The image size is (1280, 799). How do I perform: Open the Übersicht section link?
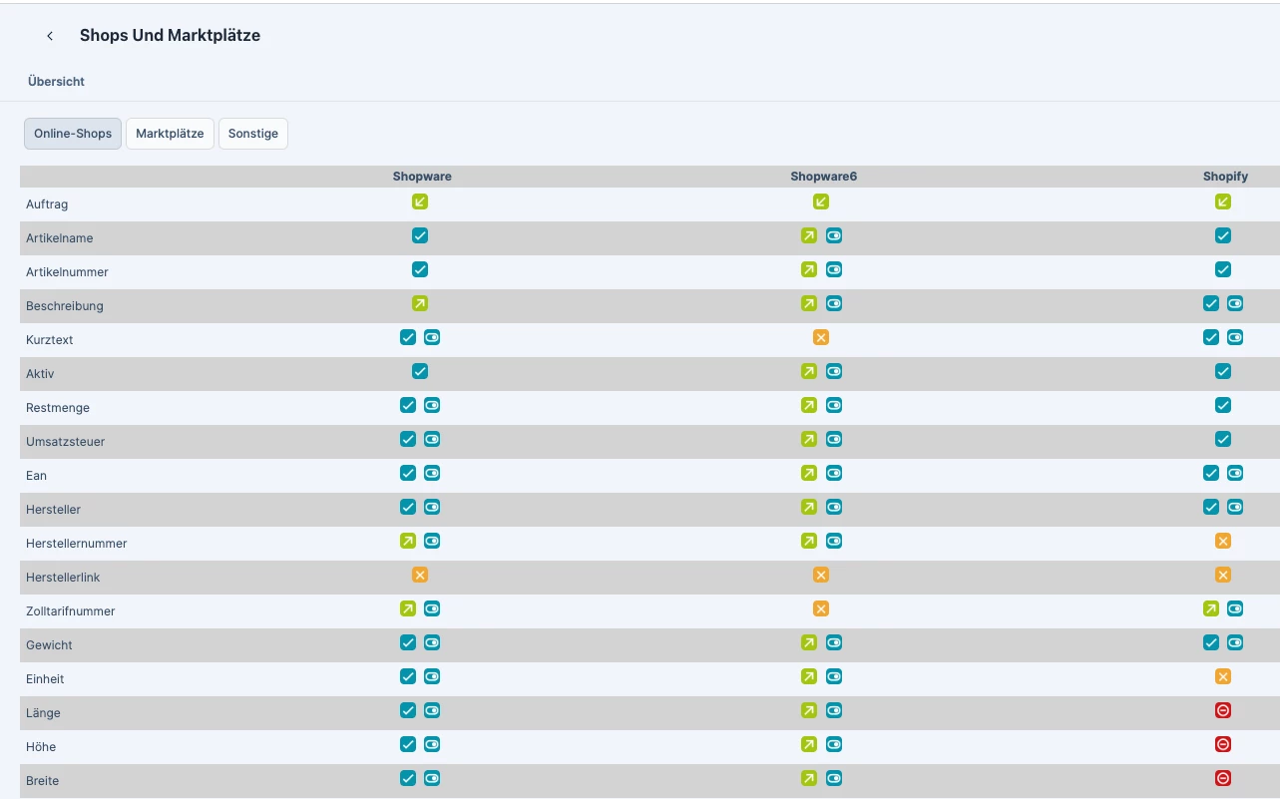click(56, 82)
